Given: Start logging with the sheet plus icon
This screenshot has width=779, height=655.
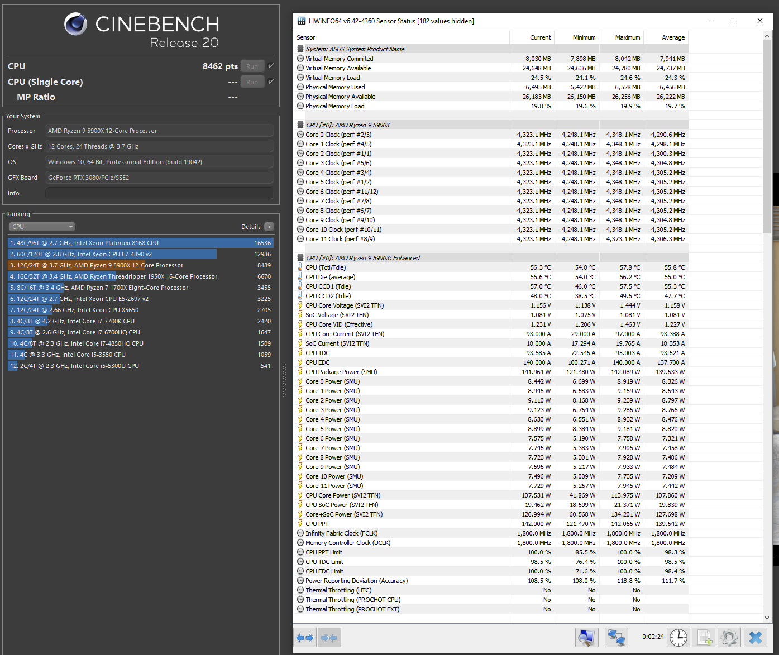Looking at the screenshot, I should 704,637.
